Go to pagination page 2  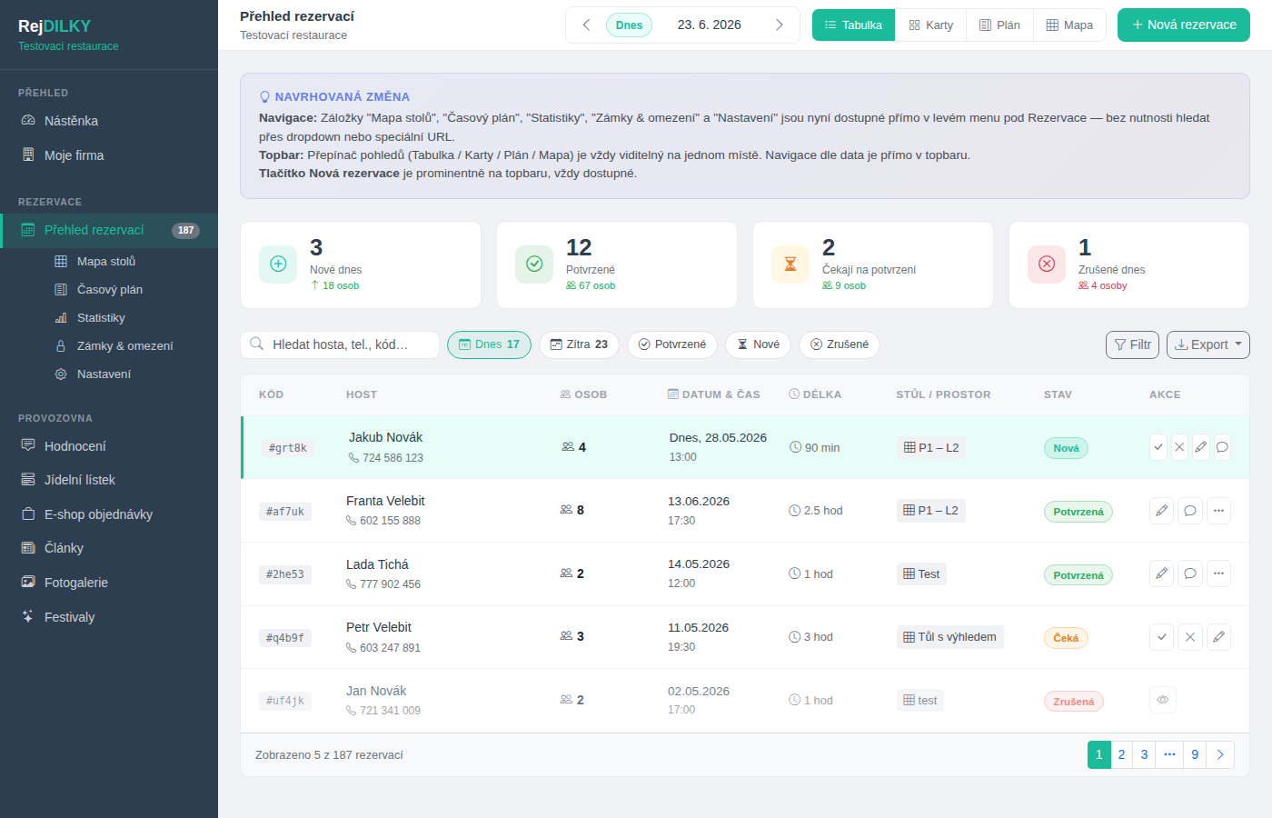1121,754
